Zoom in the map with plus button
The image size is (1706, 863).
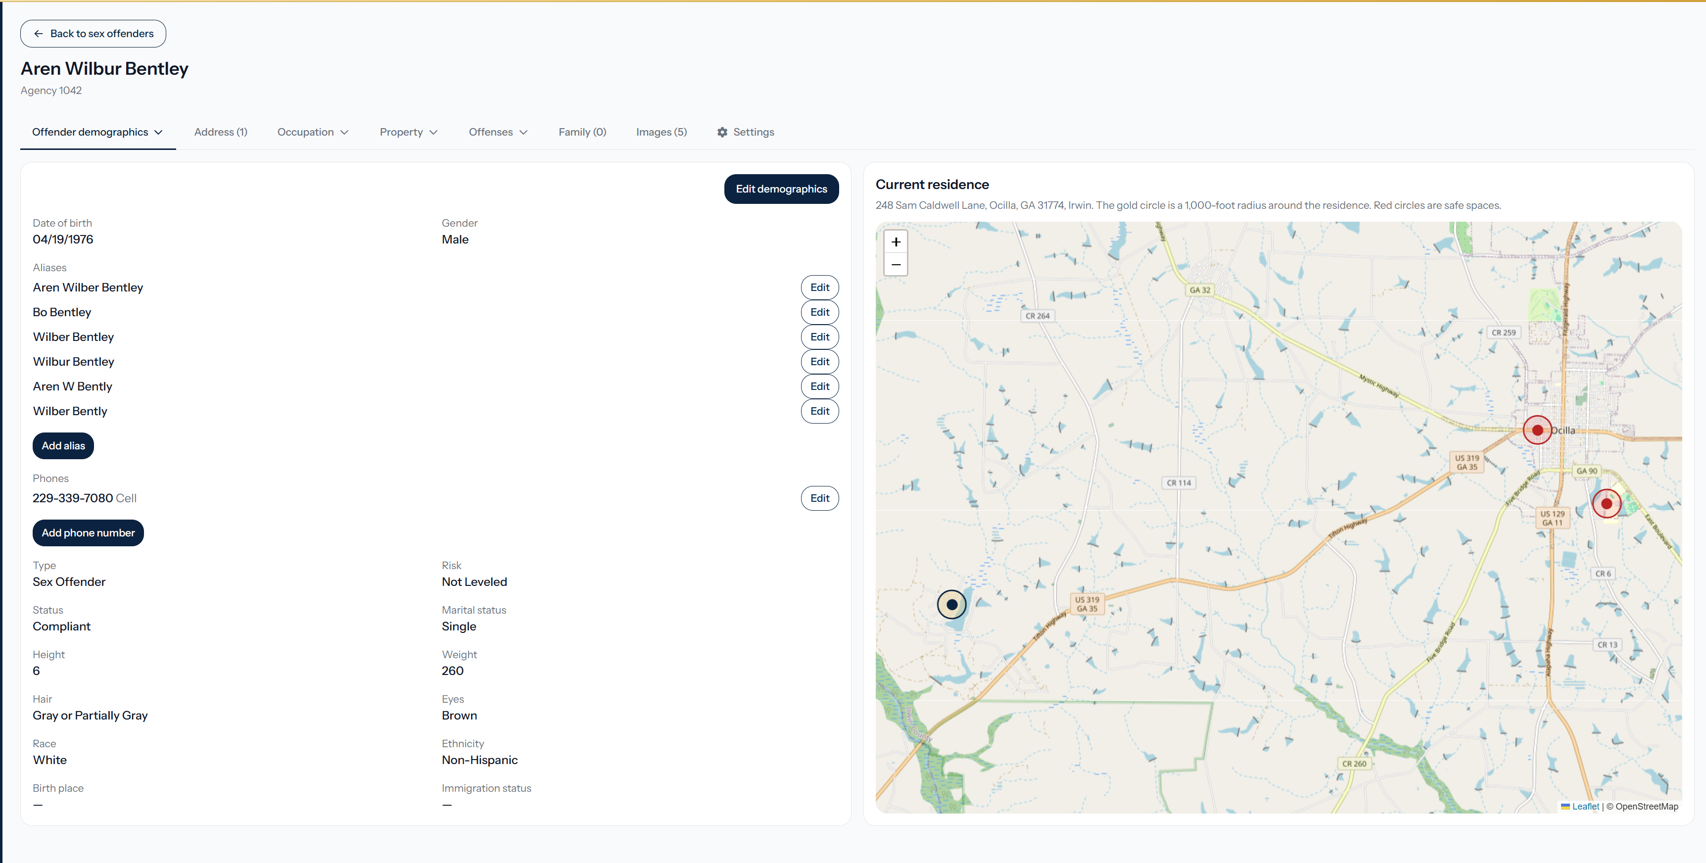[896, 242]
